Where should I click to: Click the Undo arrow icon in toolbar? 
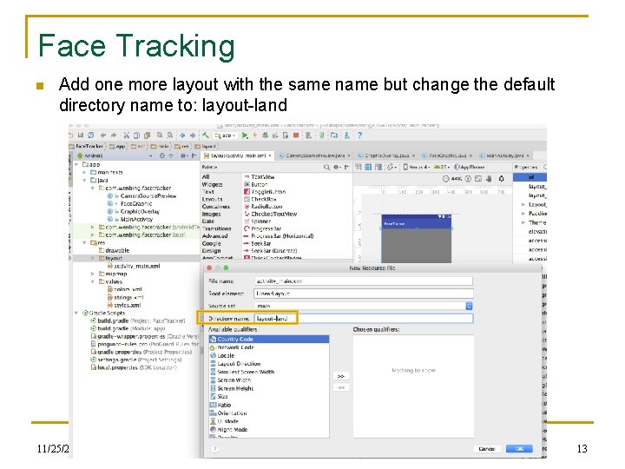click(103, 135)
